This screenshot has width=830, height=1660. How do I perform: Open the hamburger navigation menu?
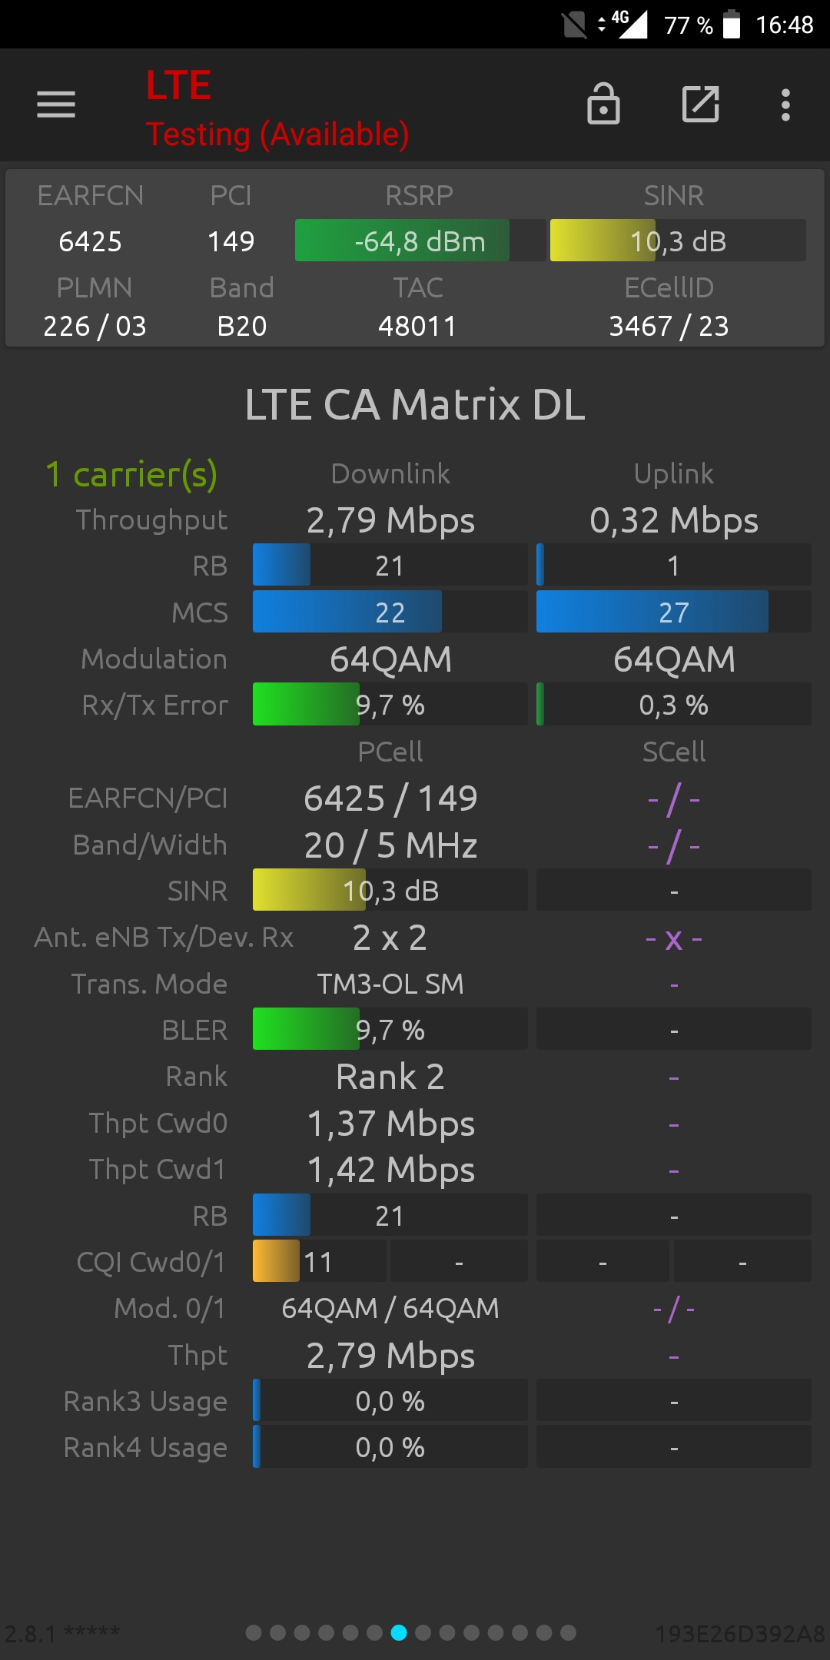coord(56,105)
